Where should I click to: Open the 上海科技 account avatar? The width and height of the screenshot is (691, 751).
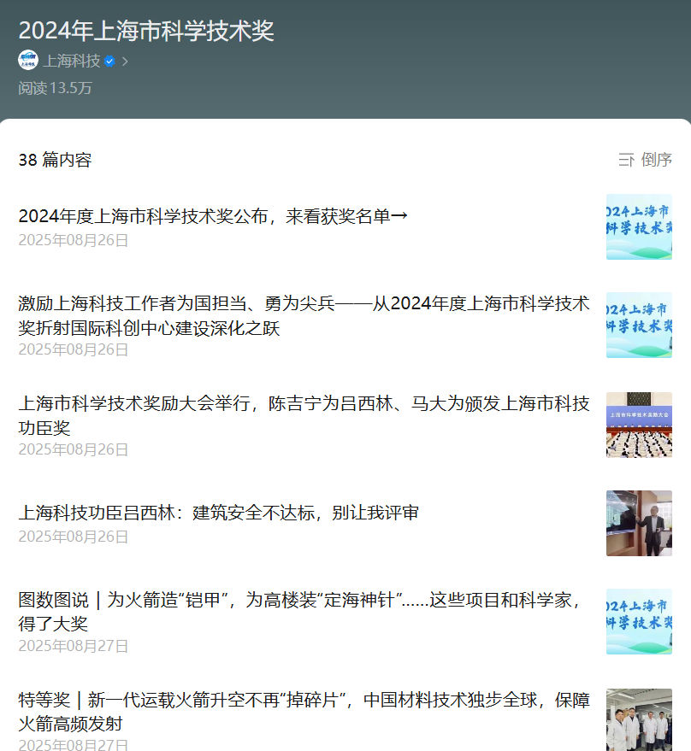click(x=28, y=61)
